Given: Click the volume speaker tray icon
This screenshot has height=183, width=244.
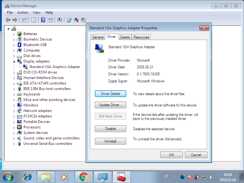Looking at the screenshot, I should 212,177.
